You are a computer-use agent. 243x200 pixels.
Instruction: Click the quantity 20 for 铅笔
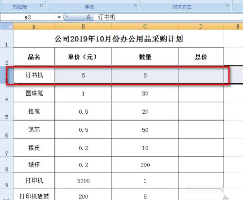pyautogui.click(x=145, y=111)
